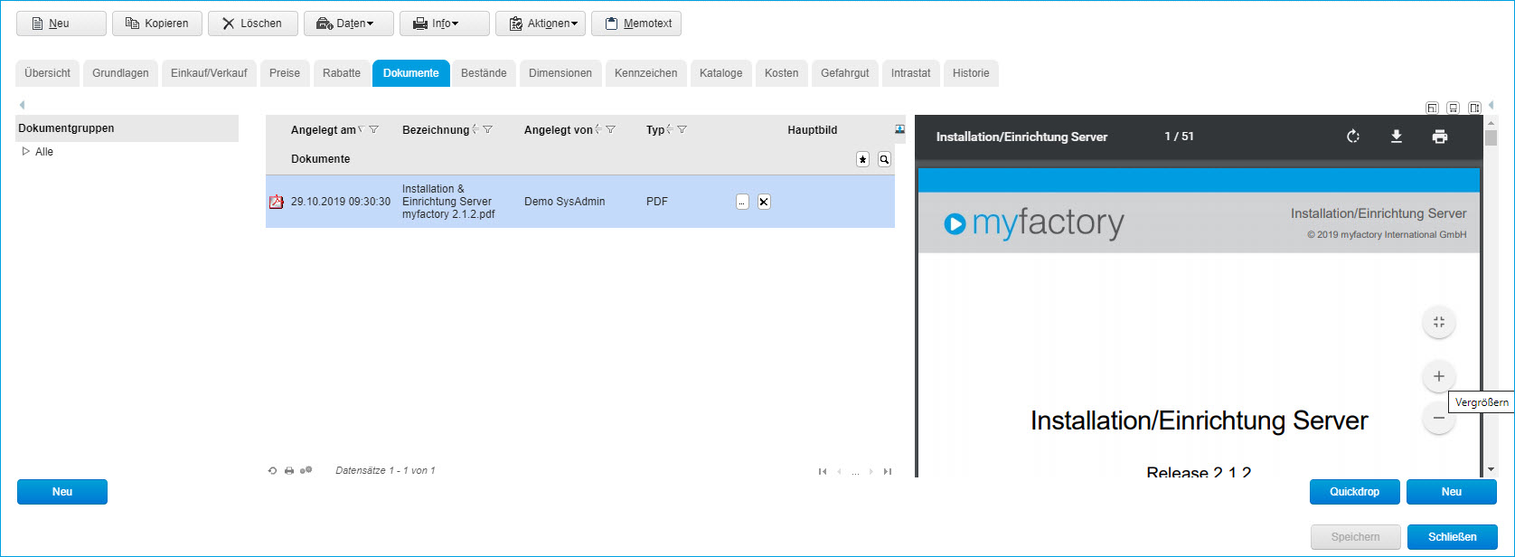The image size is (1515, 557).
Task: Open the Daten dropdown menu
Action: click(x=349, y=24)
